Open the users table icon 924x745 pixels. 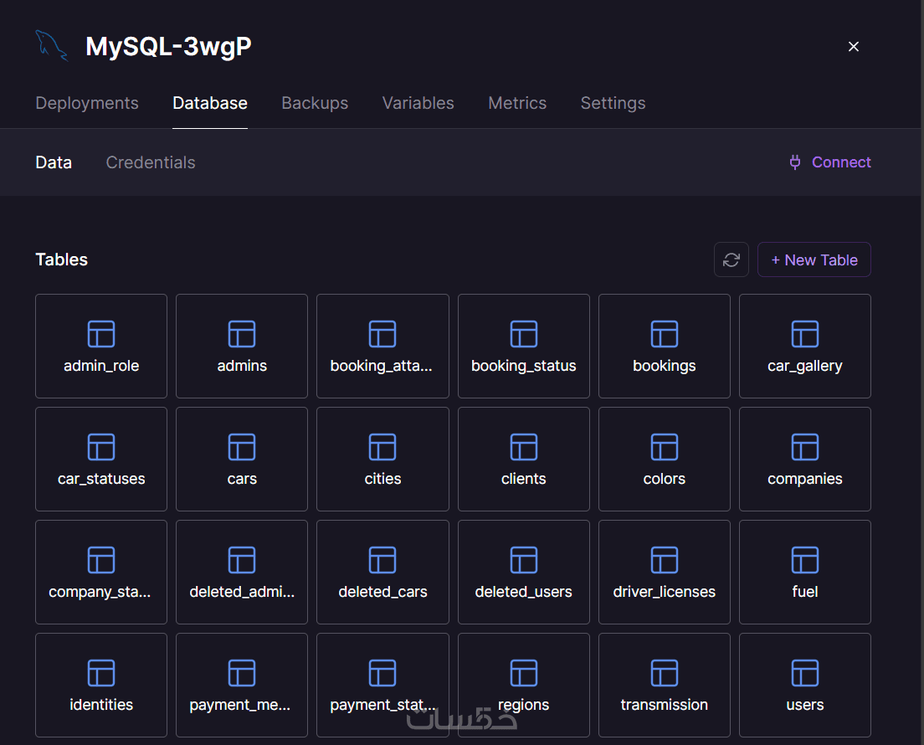tap(805, 674)
